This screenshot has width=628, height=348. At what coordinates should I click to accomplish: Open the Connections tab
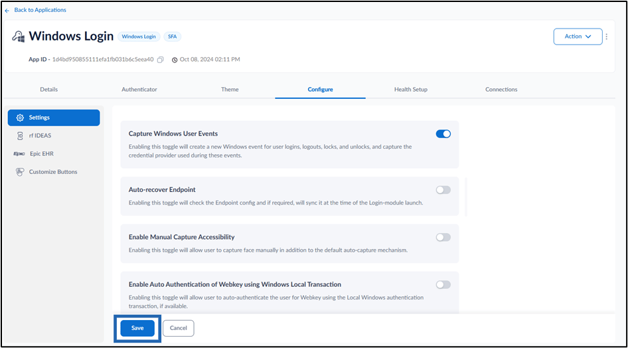click(501, 89)
